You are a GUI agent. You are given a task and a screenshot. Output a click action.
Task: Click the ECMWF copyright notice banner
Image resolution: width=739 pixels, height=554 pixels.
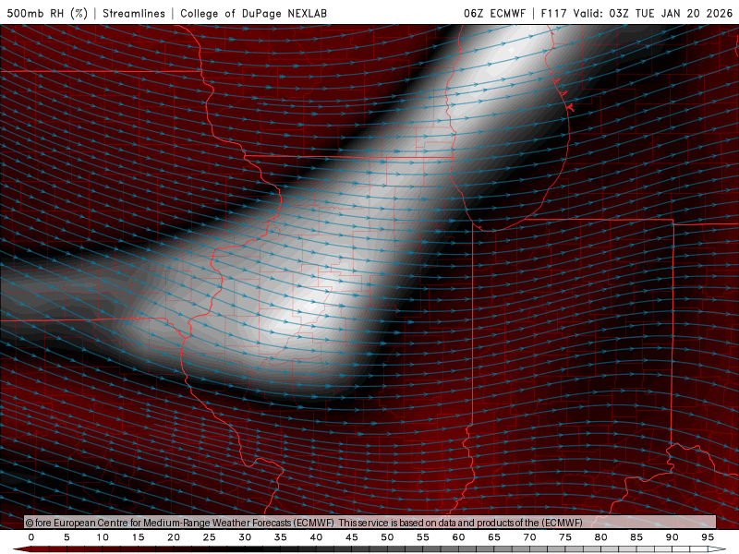pos(370,522)
